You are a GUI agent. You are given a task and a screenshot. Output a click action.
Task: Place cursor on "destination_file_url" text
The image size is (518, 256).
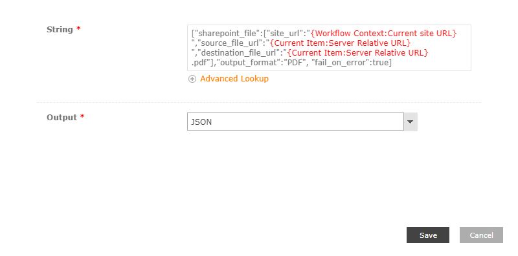click(239, 52)
